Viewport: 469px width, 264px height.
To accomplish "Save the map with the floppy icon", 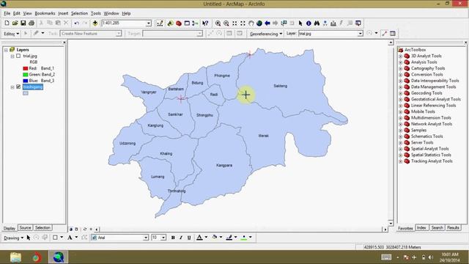I will (x=23, y=23).
